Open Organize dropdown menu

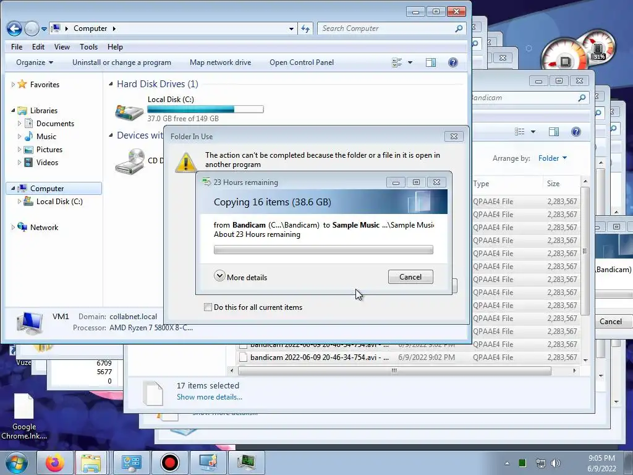point(35,62)
